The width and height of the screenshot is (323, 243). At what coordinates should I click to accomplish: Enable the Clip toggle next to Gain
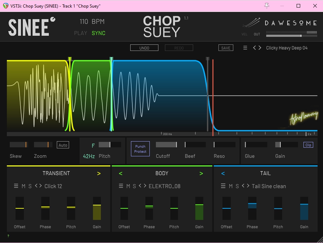coord(308,145)
